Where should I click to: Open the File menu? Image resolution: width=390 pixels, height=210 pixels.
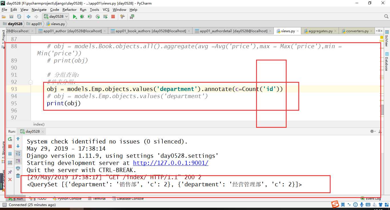click(4, 9)
